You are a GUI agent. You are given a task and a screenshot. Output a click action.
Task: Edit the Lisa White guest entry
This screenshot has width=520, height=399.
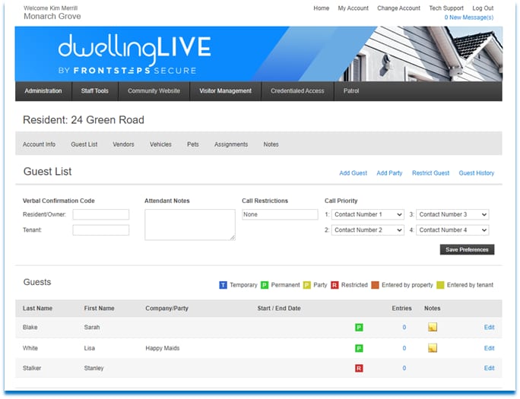coord(489,348)
